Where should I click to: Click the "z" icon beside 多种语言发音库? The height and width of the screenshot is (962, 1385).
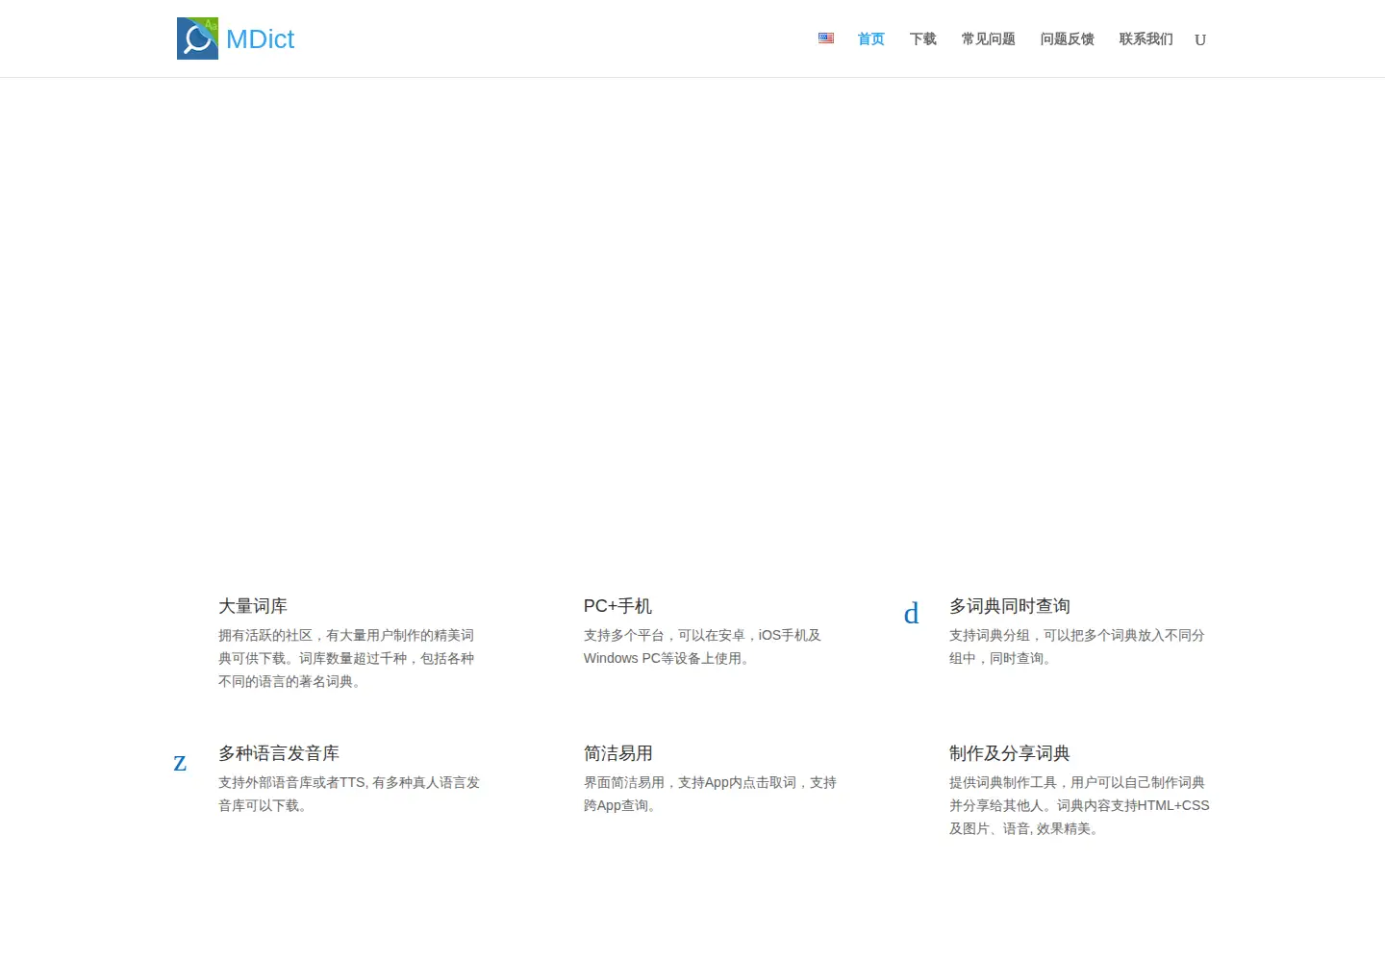click(180, 763)
